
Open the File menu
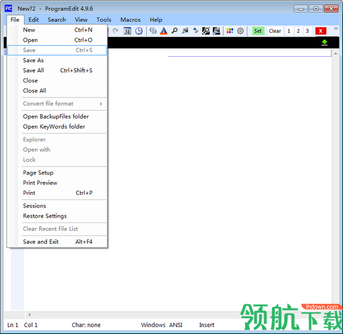(15, 19)
